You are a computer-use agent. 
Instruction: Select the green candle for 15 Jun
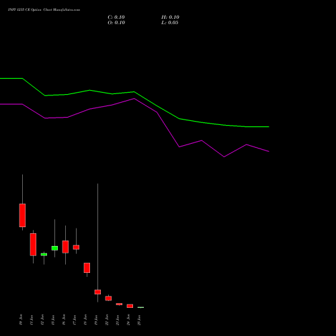(x=54, y=248)
